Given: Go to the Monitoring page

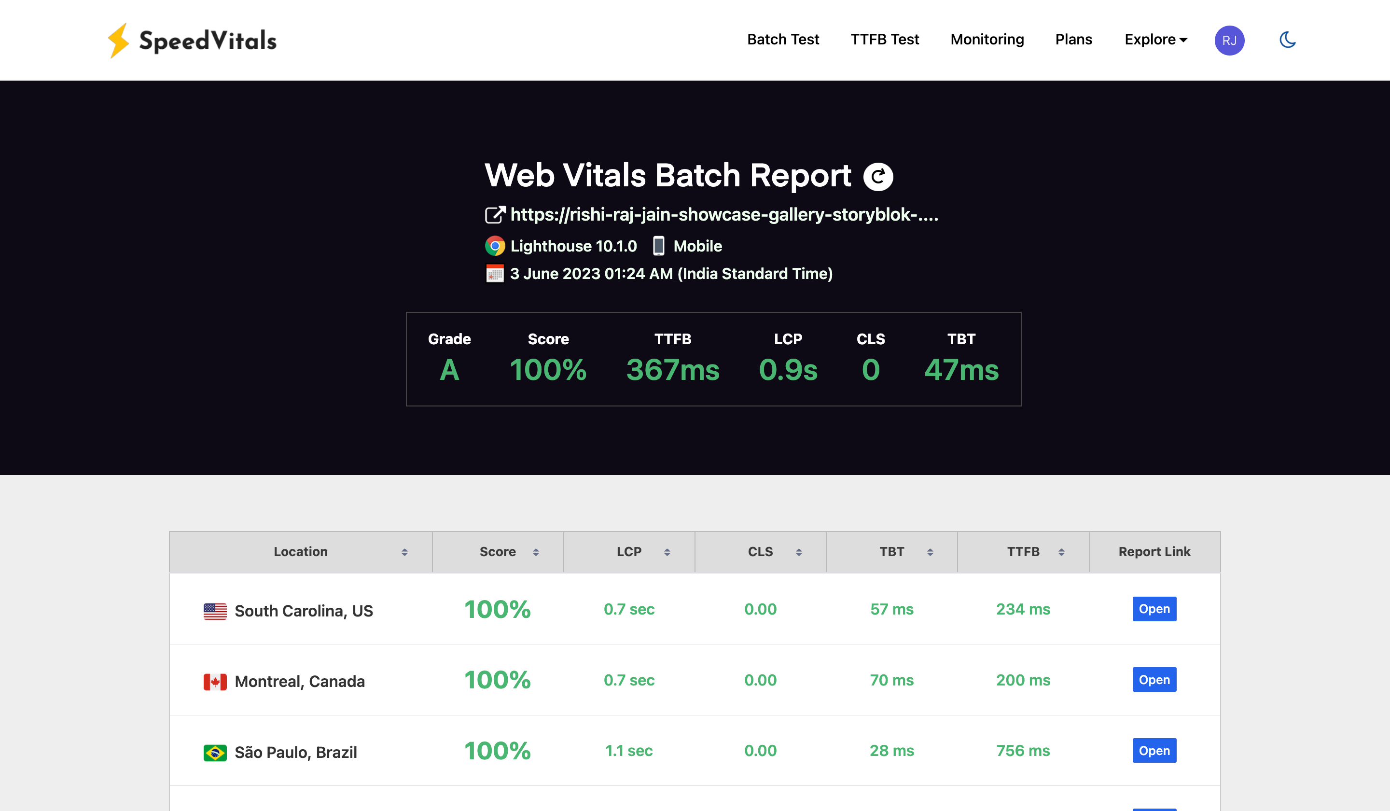Looking at the screenshot, I should [987, 40].
